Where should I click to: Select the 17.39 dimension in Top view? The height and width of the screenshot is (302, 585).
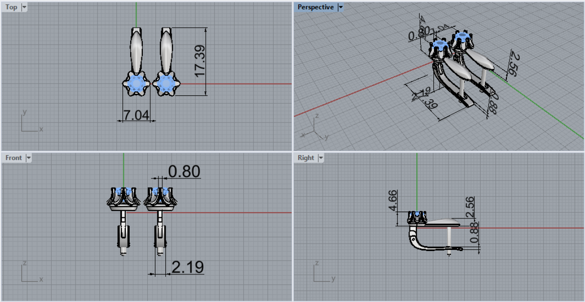(x=199, y=61)
